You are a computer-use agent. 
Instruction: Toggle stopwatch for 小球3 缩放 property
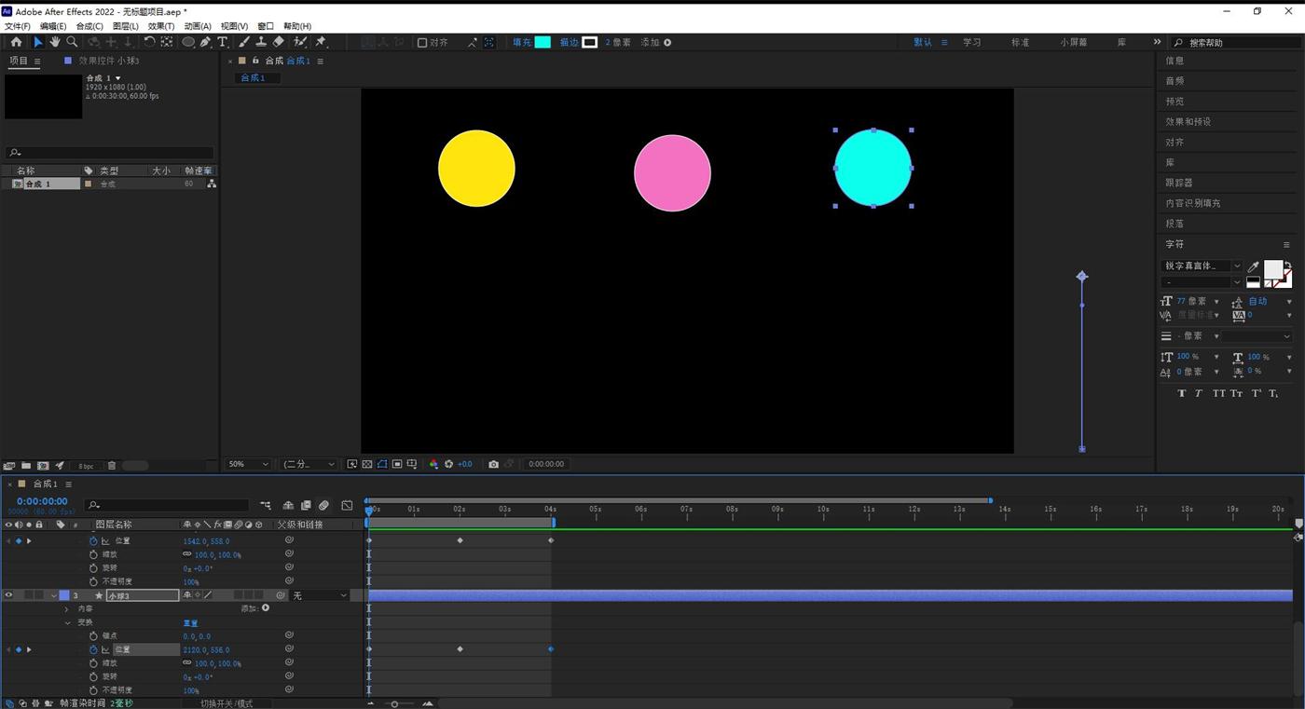(x=93, y=663)
